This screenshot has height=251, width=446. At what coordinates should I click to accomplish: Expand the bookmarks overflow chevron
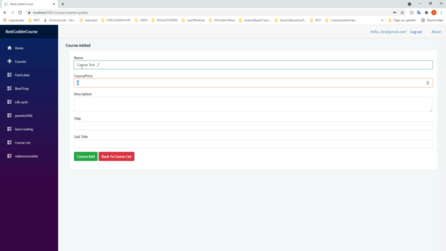382,20
